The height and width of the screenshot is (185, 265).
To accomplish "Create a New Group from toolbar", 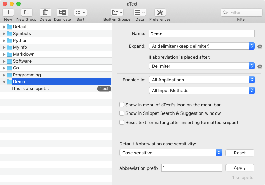I will tap(26, 12).
